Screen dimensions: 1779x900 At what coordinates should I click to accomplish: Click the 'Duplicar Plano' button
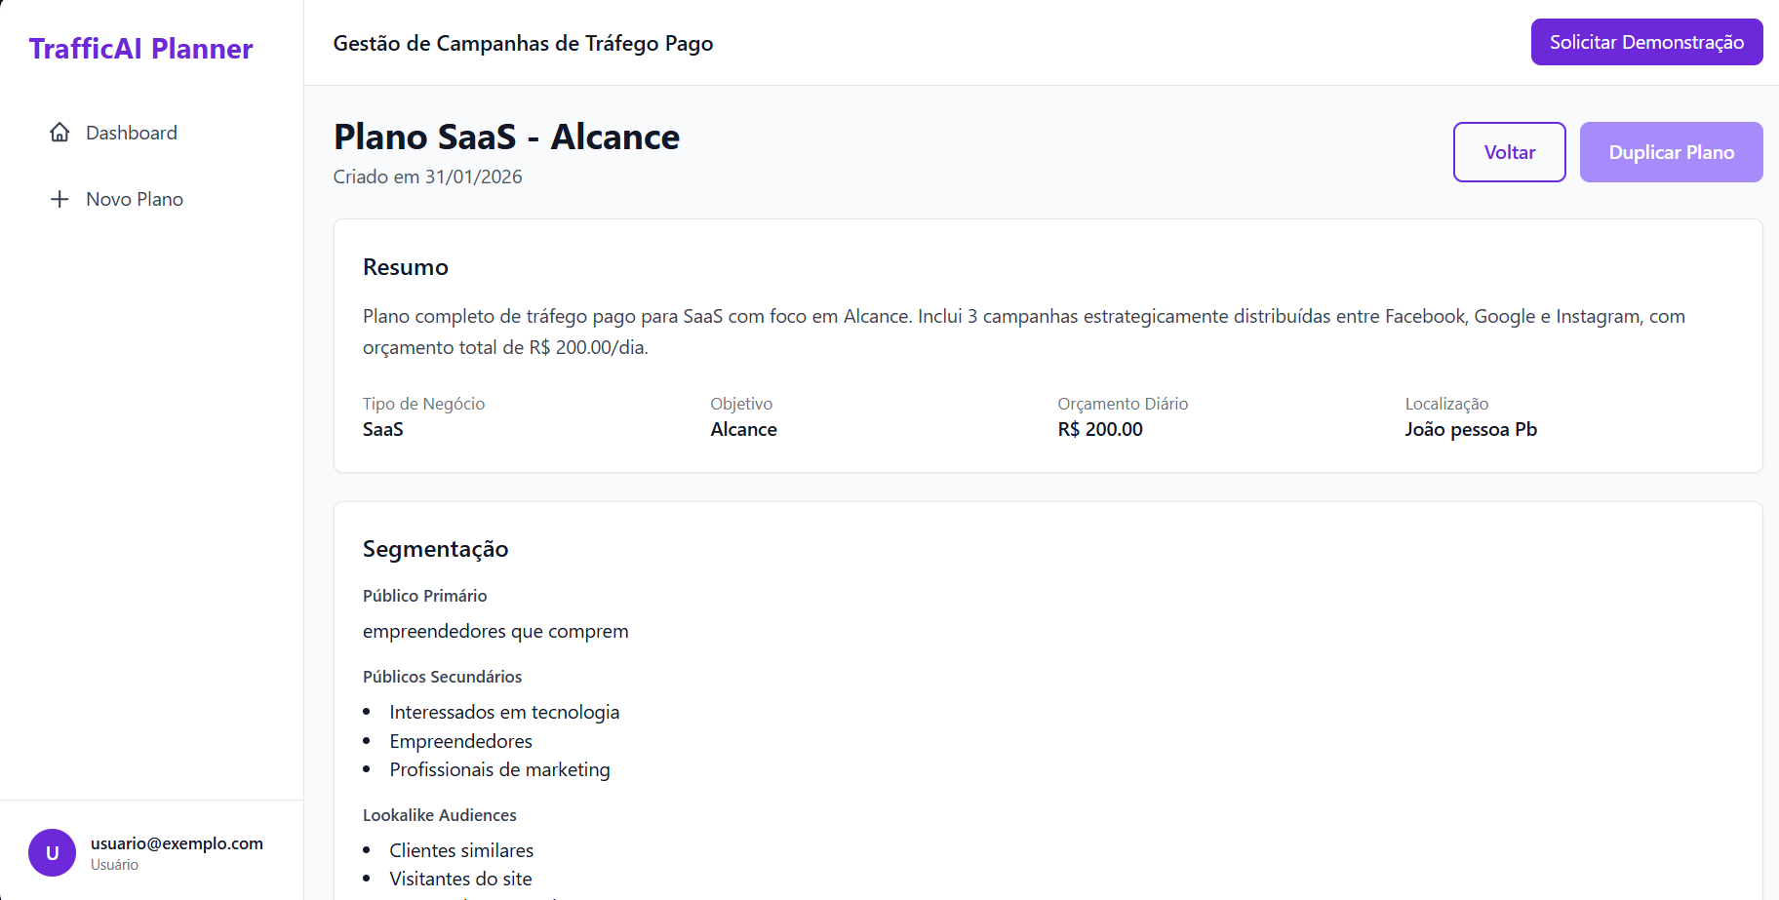click(x=1671, y=152)
